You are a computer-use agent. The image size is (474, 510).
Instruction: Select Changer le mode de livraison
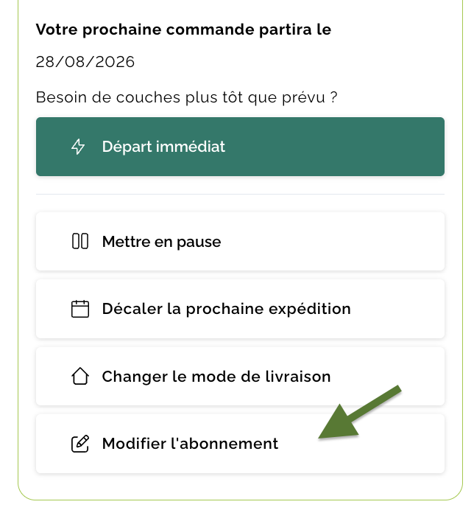[240, 377]
